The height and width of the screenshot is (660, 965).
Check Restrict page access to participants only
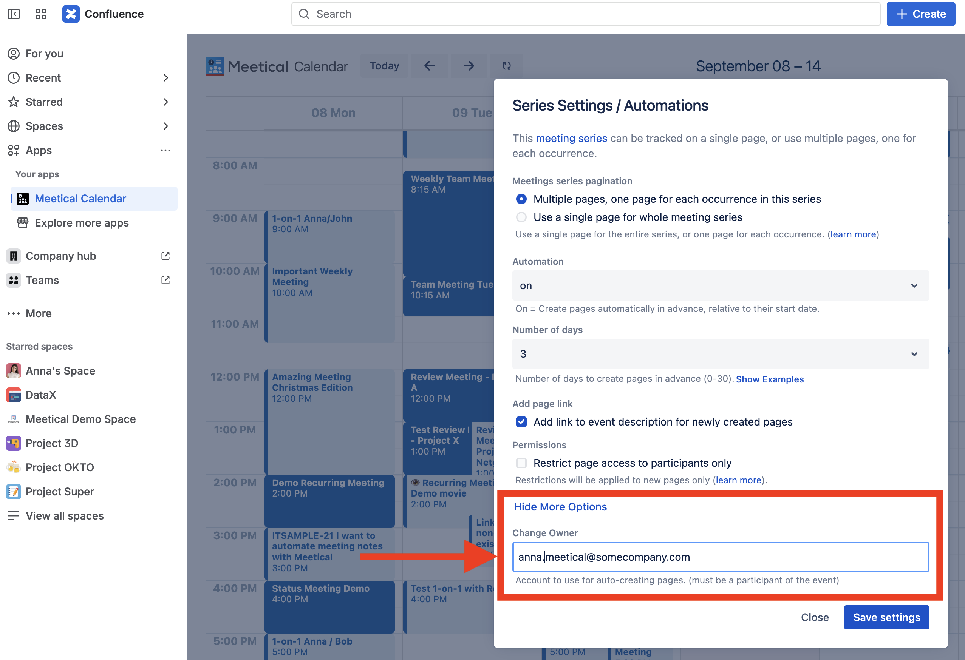pyautogui.click(x=521, y=463)
